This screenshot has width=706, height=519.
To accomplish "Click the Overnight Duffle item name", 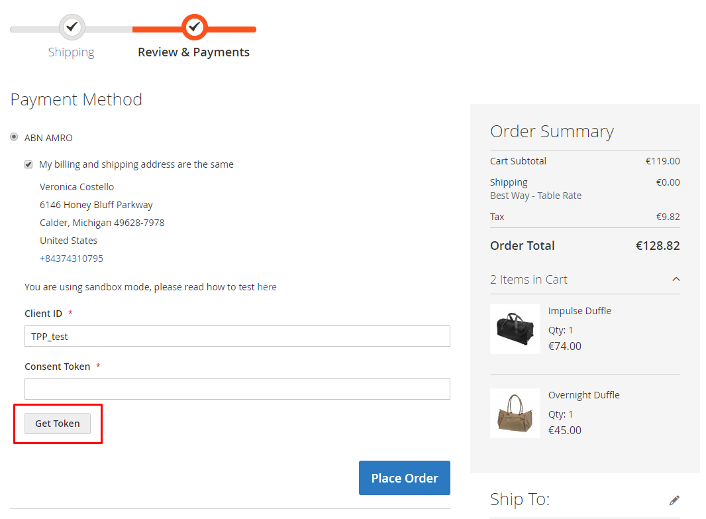I will click(584, 395).
